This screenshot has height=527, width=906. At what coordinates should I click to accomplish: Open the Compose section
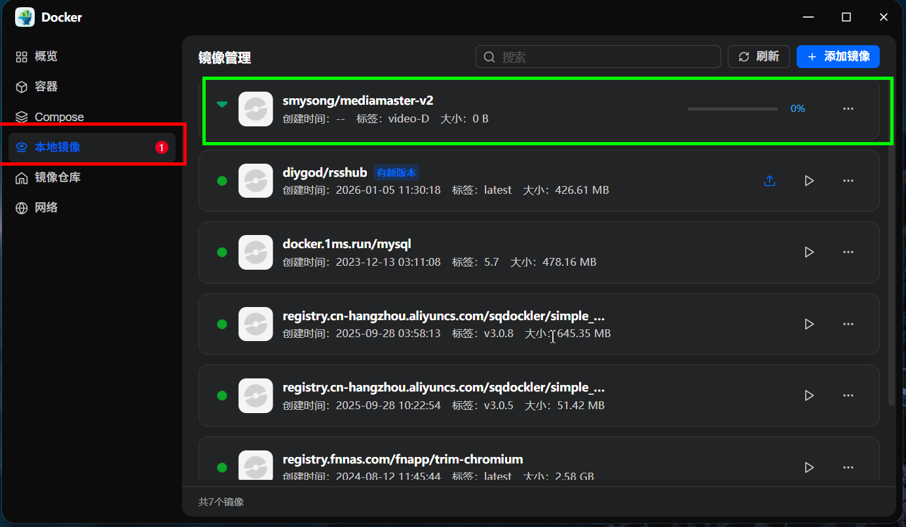(x=92, y=117)
